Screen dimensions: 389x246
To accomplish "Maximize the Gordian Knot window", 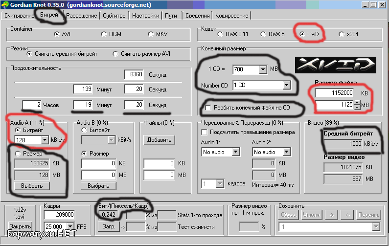I will (x=373, y=5).
